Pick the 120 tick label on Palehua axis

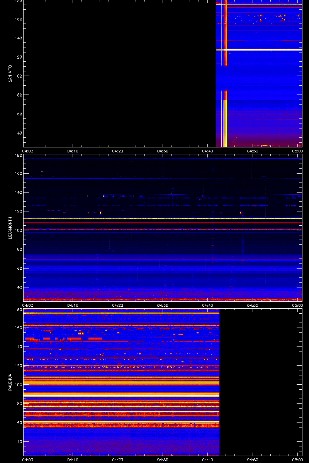coord(18,366)
